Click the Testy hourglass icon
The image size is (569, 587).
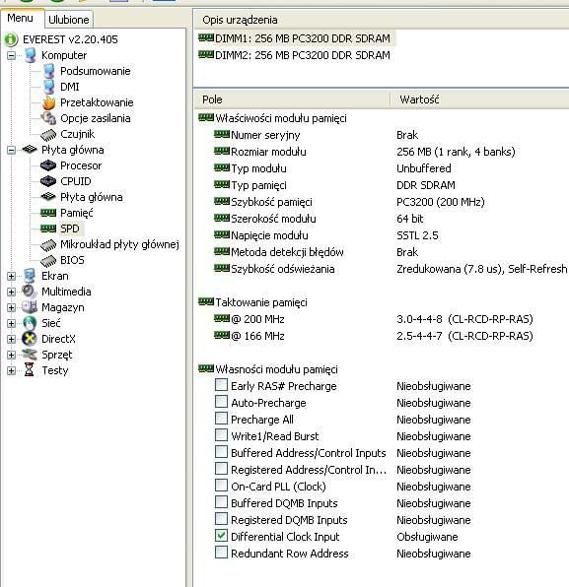pyautogui.click(x=29, y=370)
